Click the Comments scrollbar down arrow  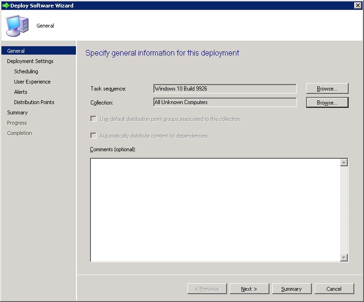pyautogui.click(x=344, y=257)
